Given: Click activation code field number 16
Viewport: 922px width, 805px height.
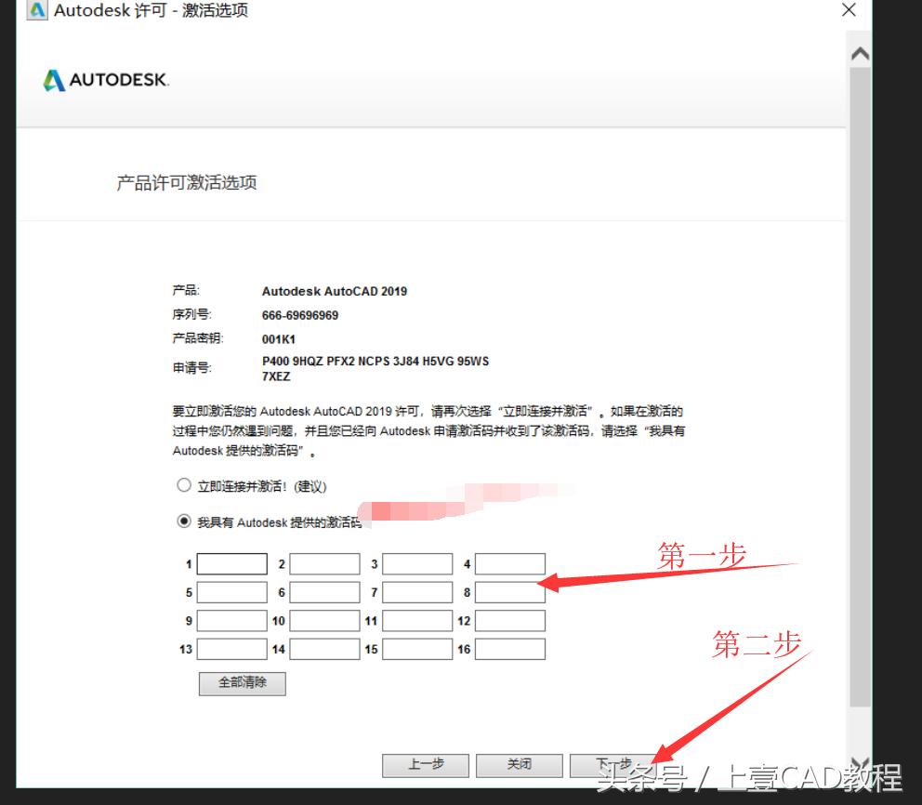Looking at the screenshot, I should point(508,650).
